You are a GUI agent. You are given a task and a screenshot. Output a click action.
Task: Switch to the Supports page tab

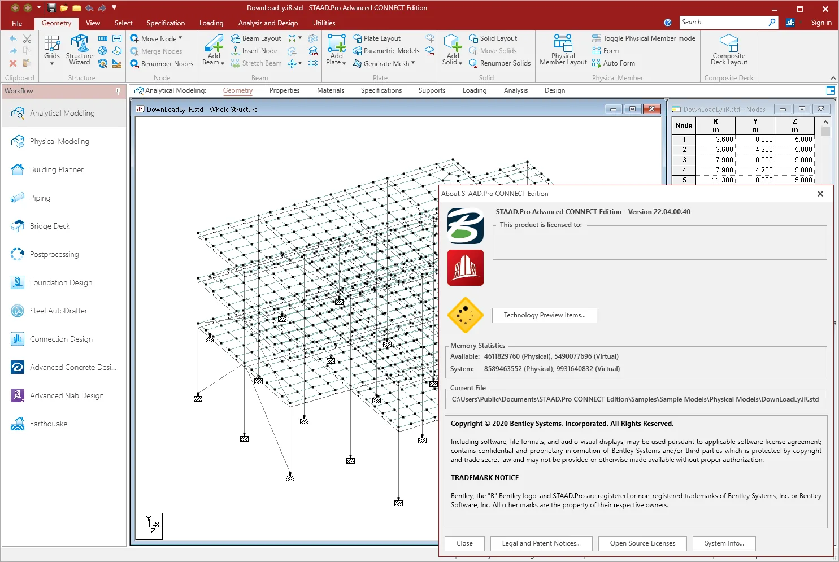pos(432,90)
